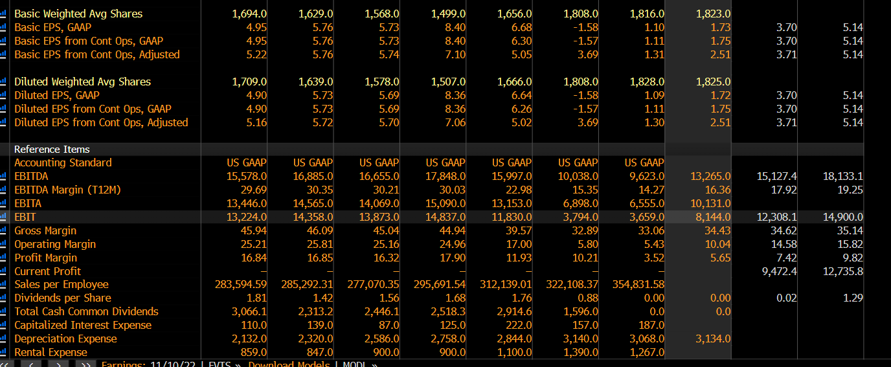Click chart icon on highlighted EBIT row
The image size is (891, 367).
(x=3, y=217)
